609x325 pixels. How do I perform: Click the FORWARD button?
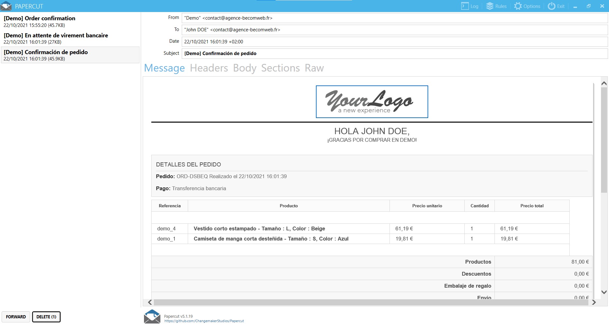16,316
